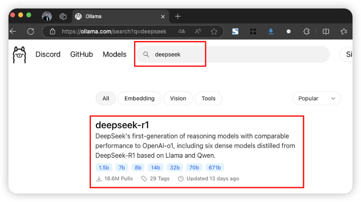
Task: Bookmark this page with the star icon
Action: click(214, 32)
